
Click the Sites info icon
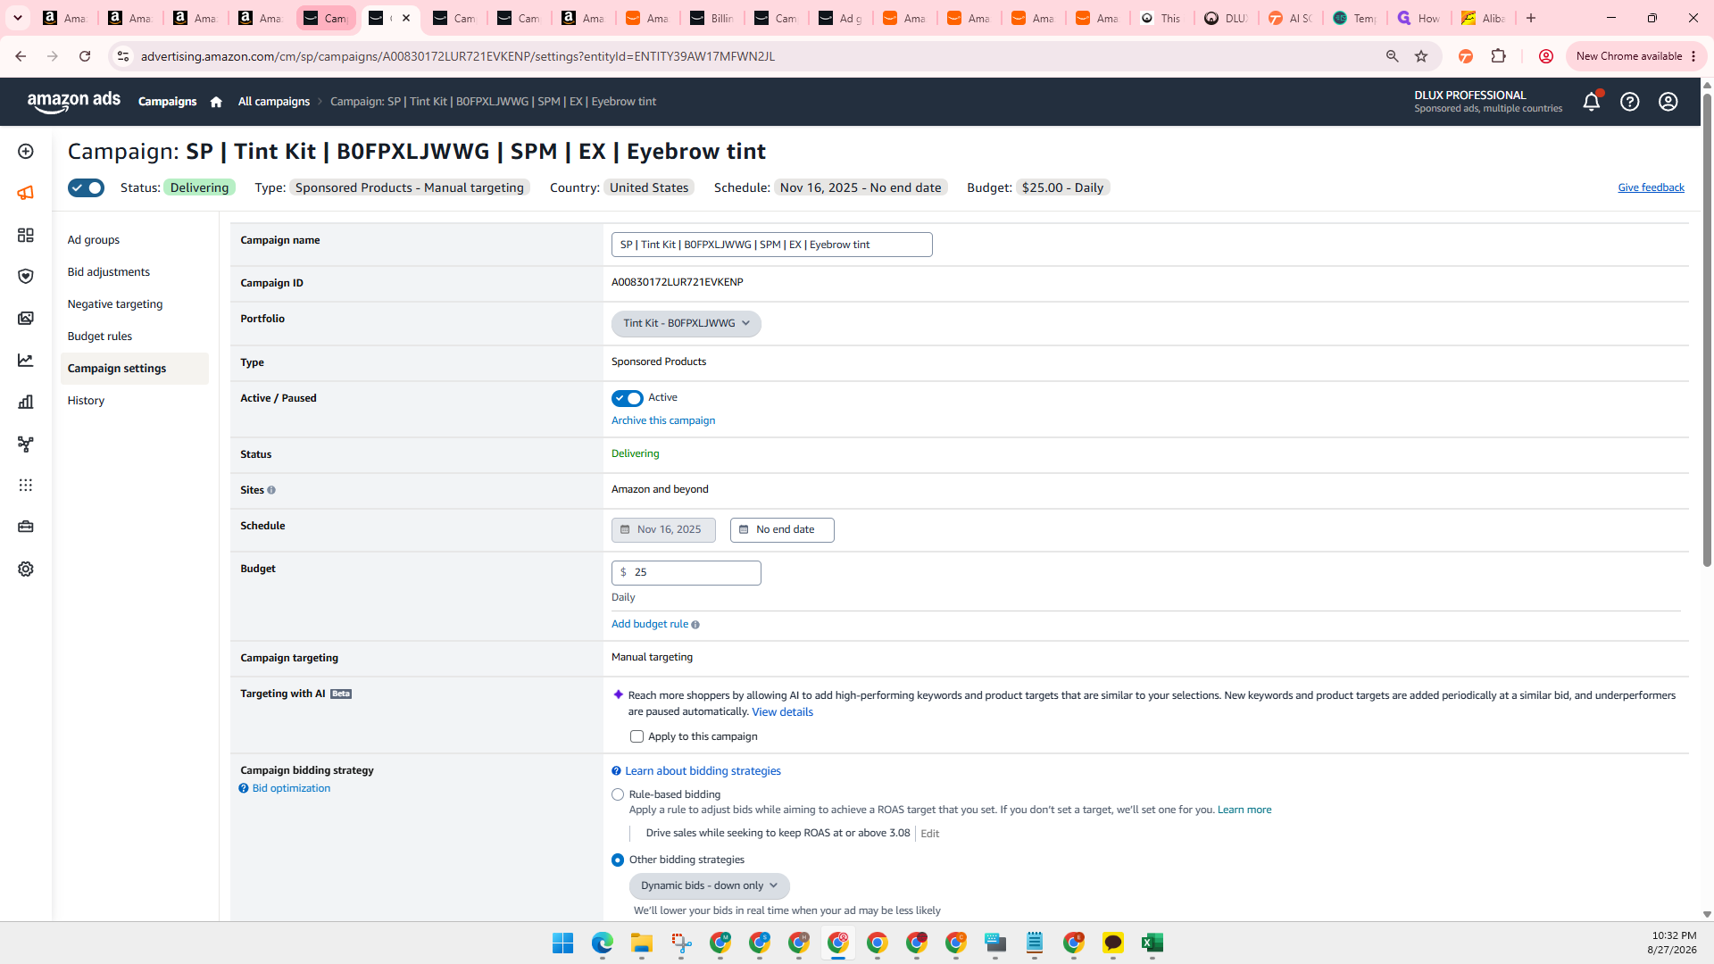(x=271, y=490)
